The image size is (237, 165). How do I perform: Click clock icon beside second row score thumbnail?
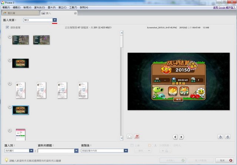10,60
